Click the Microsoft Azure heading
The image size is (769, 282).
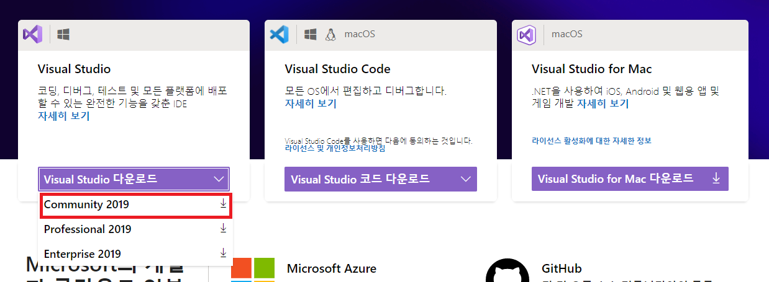332,268
